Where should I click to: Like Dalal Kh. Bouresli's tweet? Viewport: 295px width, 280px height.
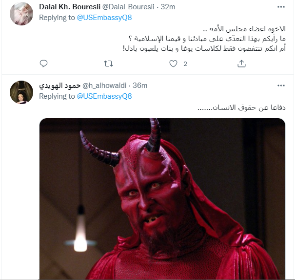point(173,64)
